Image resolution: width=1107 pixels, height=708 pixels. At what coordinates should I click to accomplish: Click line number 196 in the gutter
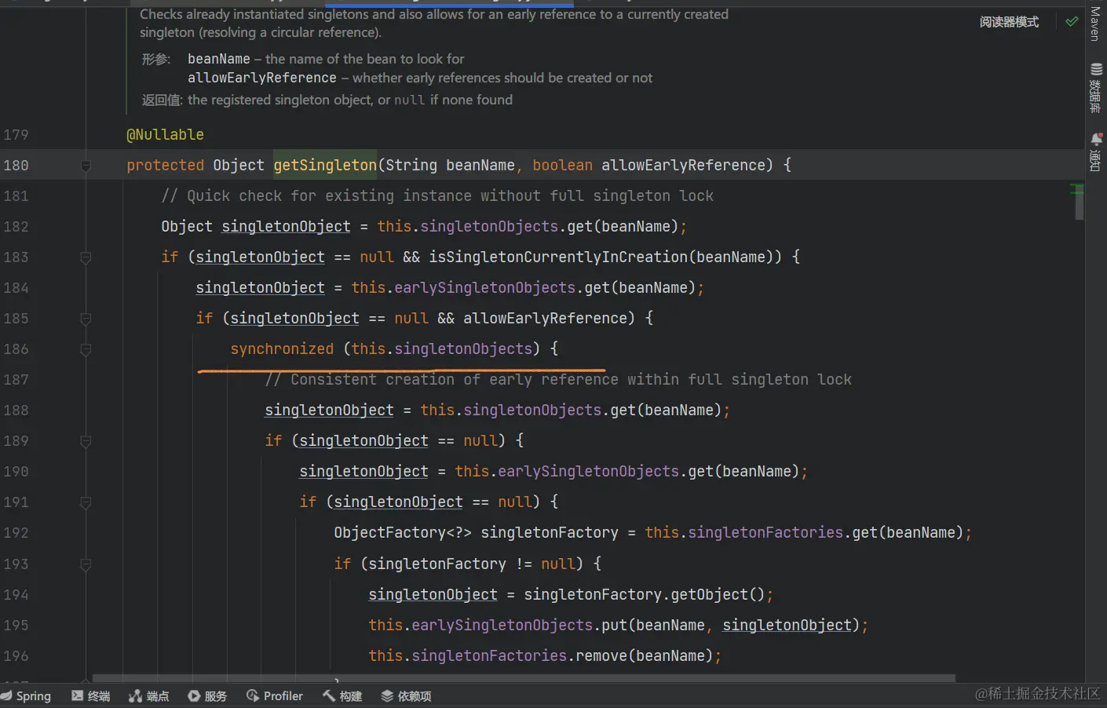point(16,656)
